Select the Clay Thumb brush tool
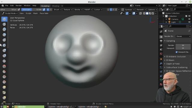Viewport: 192px width, 108px height. (x=4, y=40)
